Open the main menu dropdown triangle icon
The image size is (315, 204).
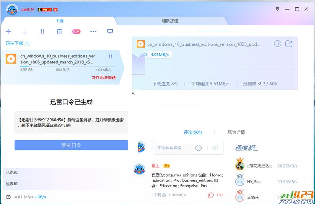(x=277, y=9)
